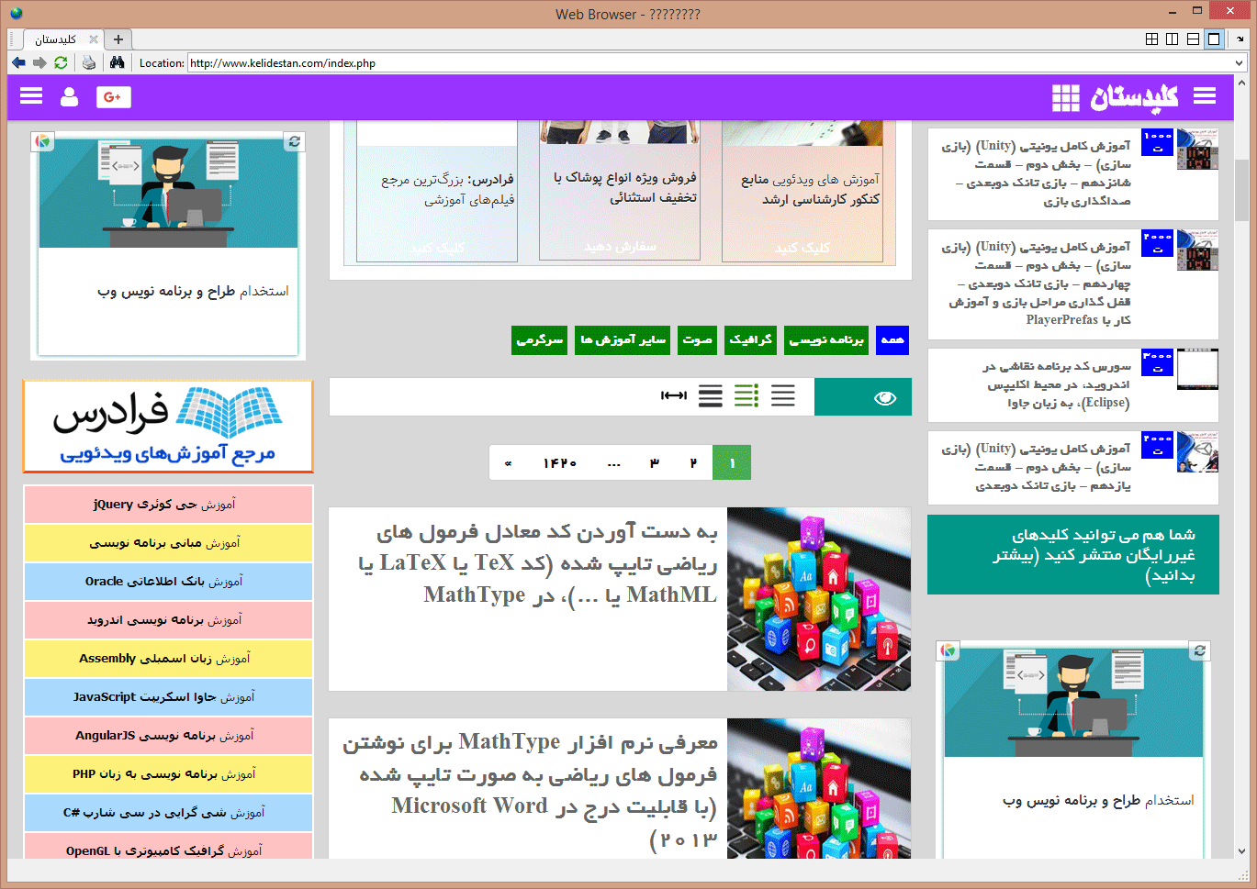Click the کلیدستان site logo

point(1134,97)
